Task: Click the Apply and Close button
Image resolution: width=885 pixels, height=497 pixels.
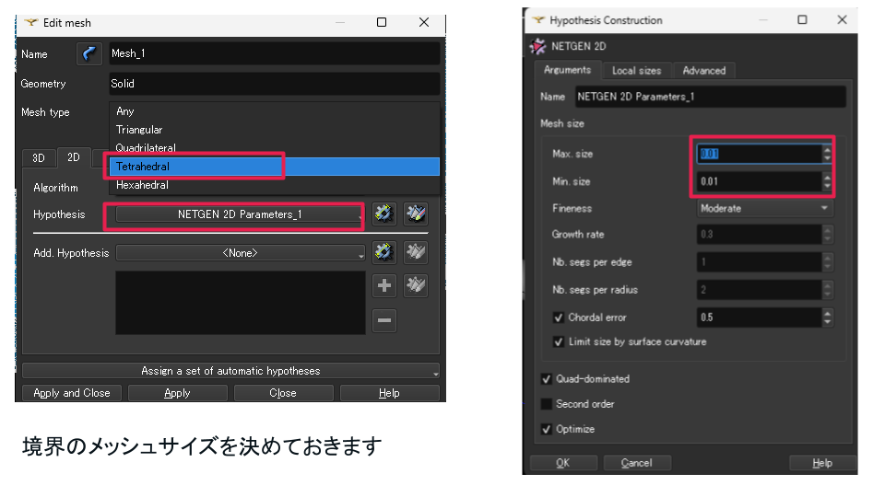Action: (72, 393)
